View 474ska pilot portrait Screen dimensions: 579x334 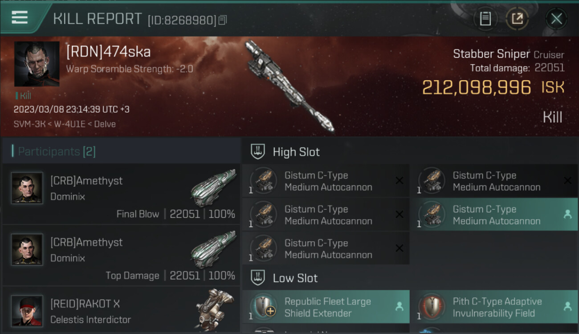(x=37, y=64)
